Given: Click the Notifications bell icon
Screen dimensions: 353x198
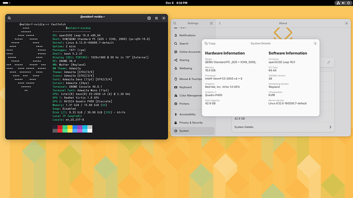Looking at the screenshot, I should 176,35.
